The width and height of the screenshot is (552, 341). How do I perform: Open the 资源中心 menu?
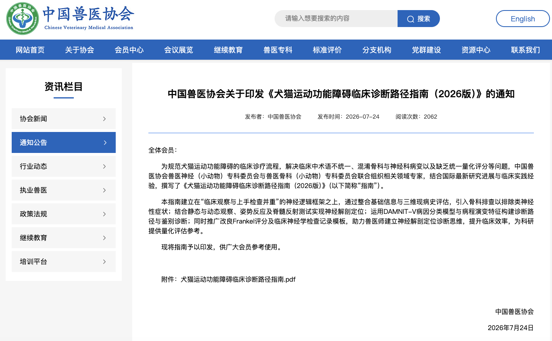point(476,50)
